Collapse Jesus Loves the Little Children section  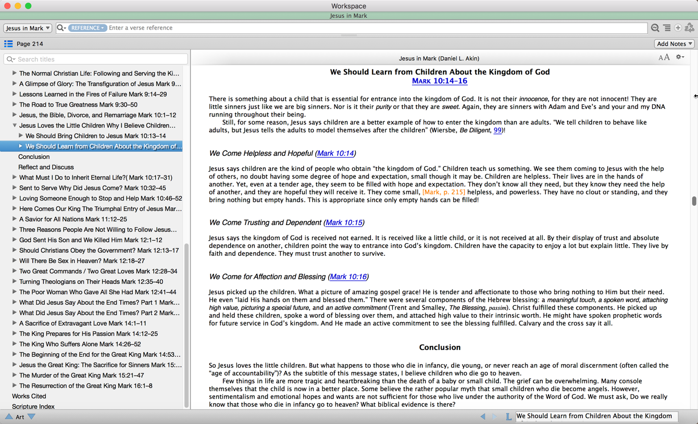point(15,126)
